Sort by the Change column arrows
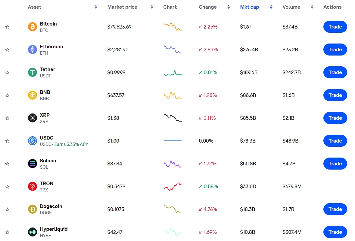This screenshot has height=241, width=355. pyautogui.click(x=229, y=7)
